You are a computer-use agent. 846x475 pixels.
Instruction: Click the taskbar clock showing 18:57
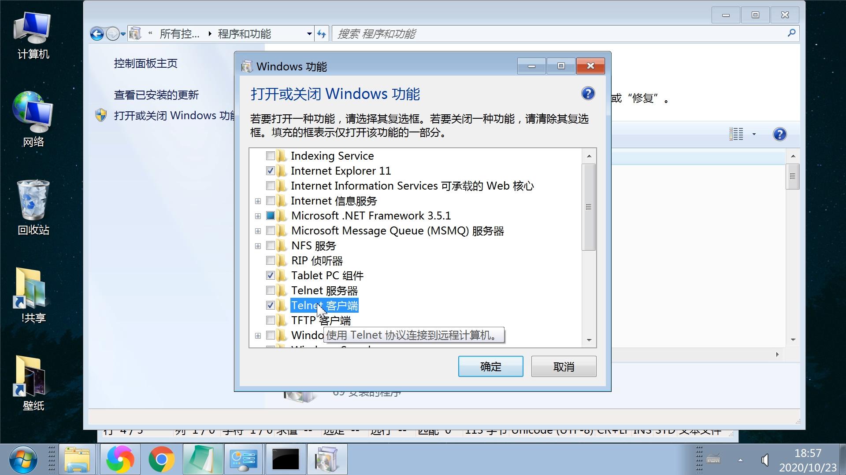tap(808, 453)
